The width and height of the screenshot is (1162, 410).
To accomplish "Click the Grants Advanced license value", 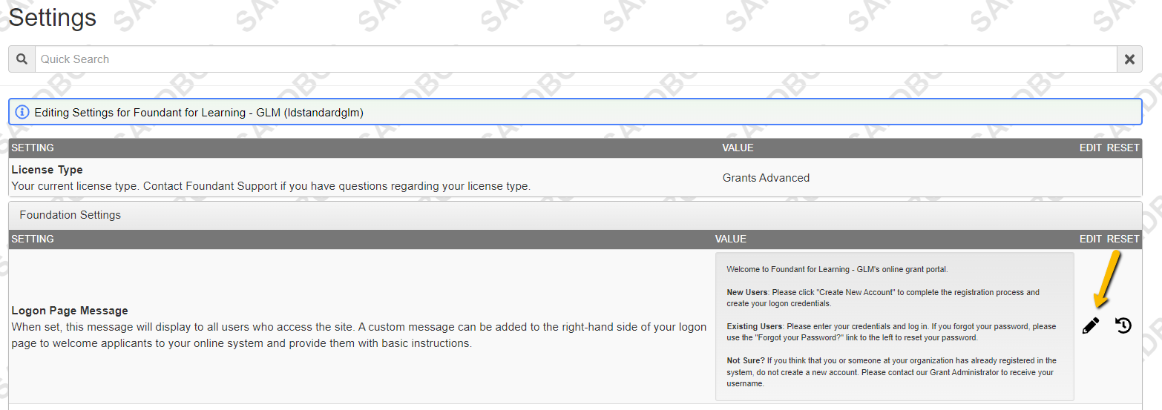I will click(x=766, y=178).
